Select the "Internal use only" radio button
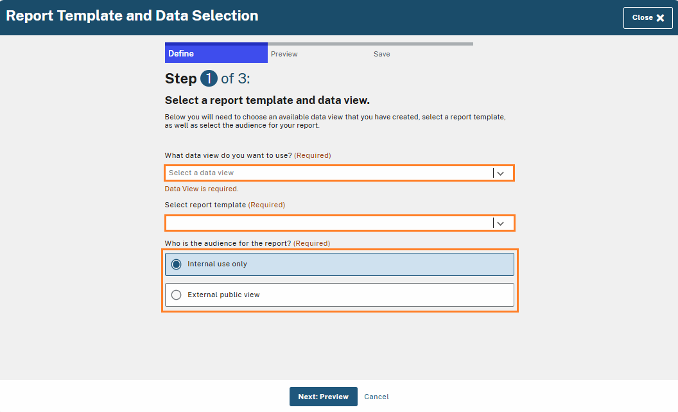The image size is (678, 412). click(175, 264)
